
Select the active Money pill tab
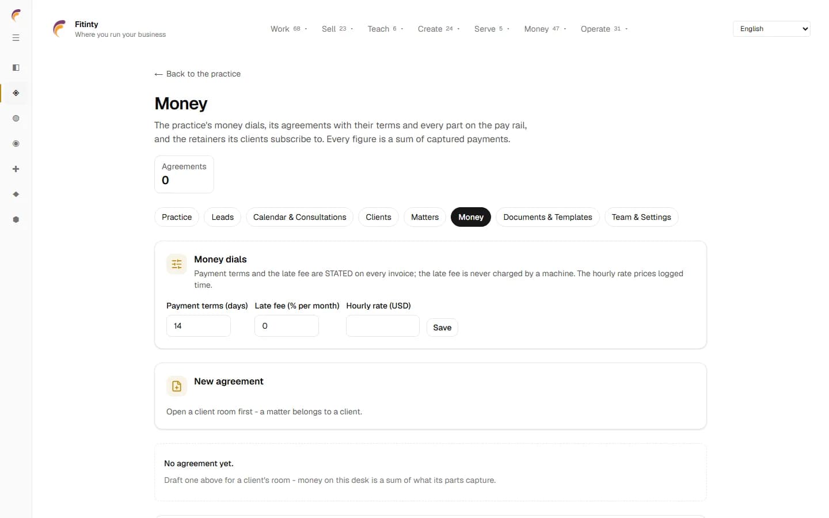pyautogui.click(x=471, y=217)
